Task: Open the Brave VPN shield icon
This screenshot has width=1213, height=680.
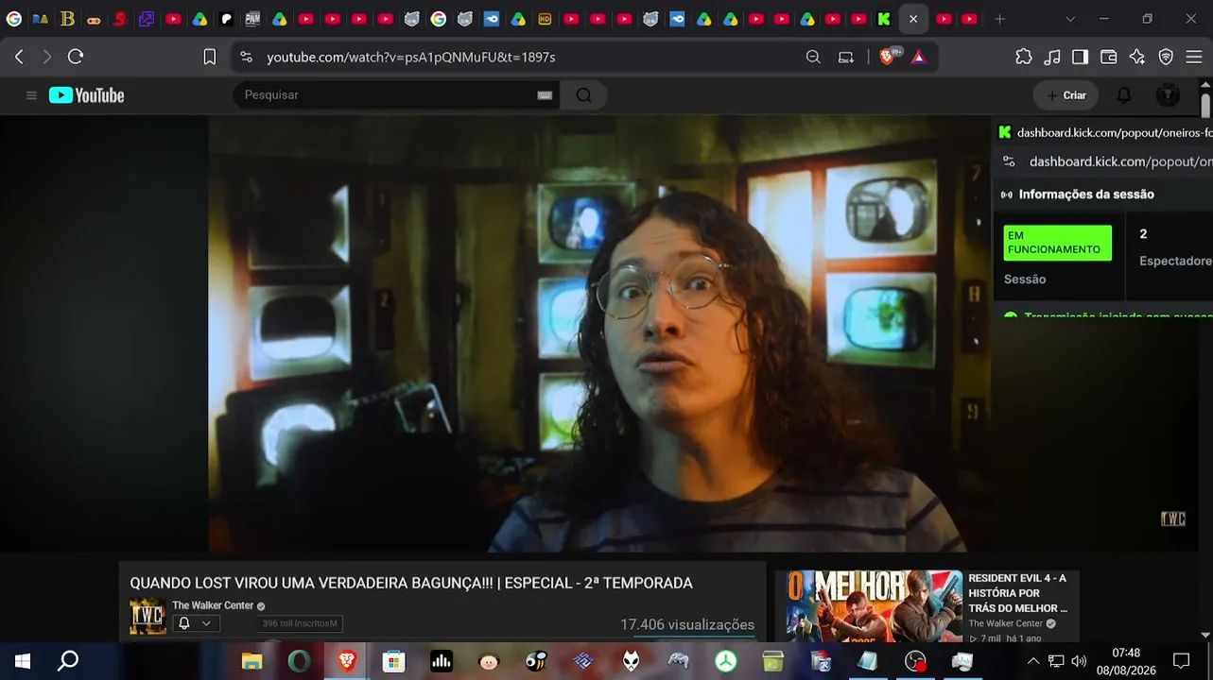Action: coord(1166,57)
